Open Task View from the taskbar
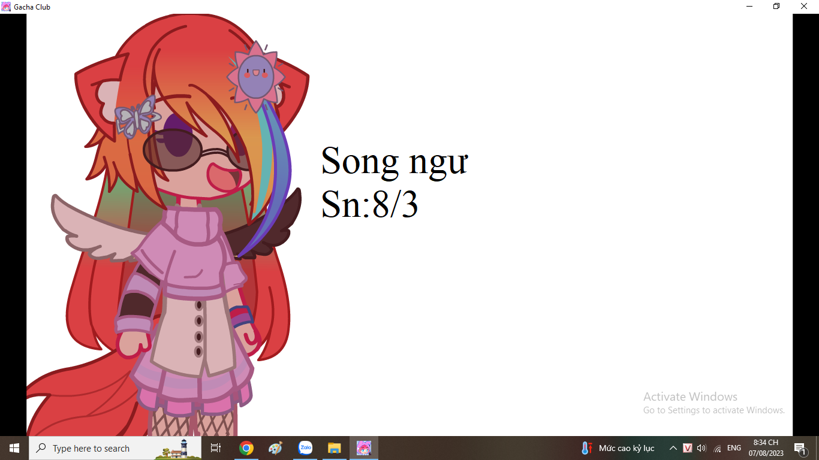The width and height of the screenshot is (819, 460). coord(216,448)
